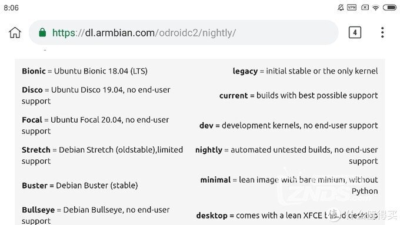Tap the browser home icon
400x225 pixels.
click(15, 33)
